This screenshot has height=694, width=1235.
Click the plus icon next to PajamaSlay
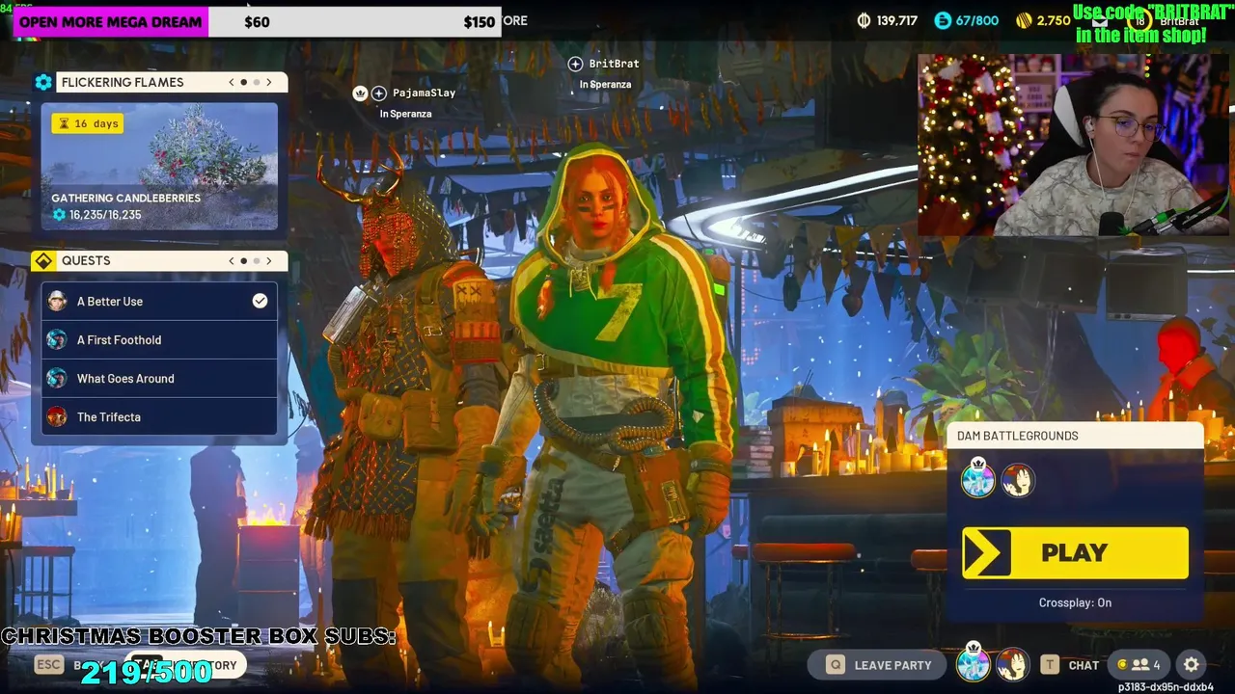(379, 93)
